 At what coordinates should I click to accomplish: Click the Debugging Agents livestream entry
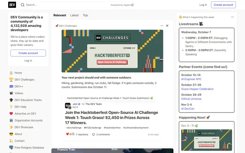pos(209,42)
